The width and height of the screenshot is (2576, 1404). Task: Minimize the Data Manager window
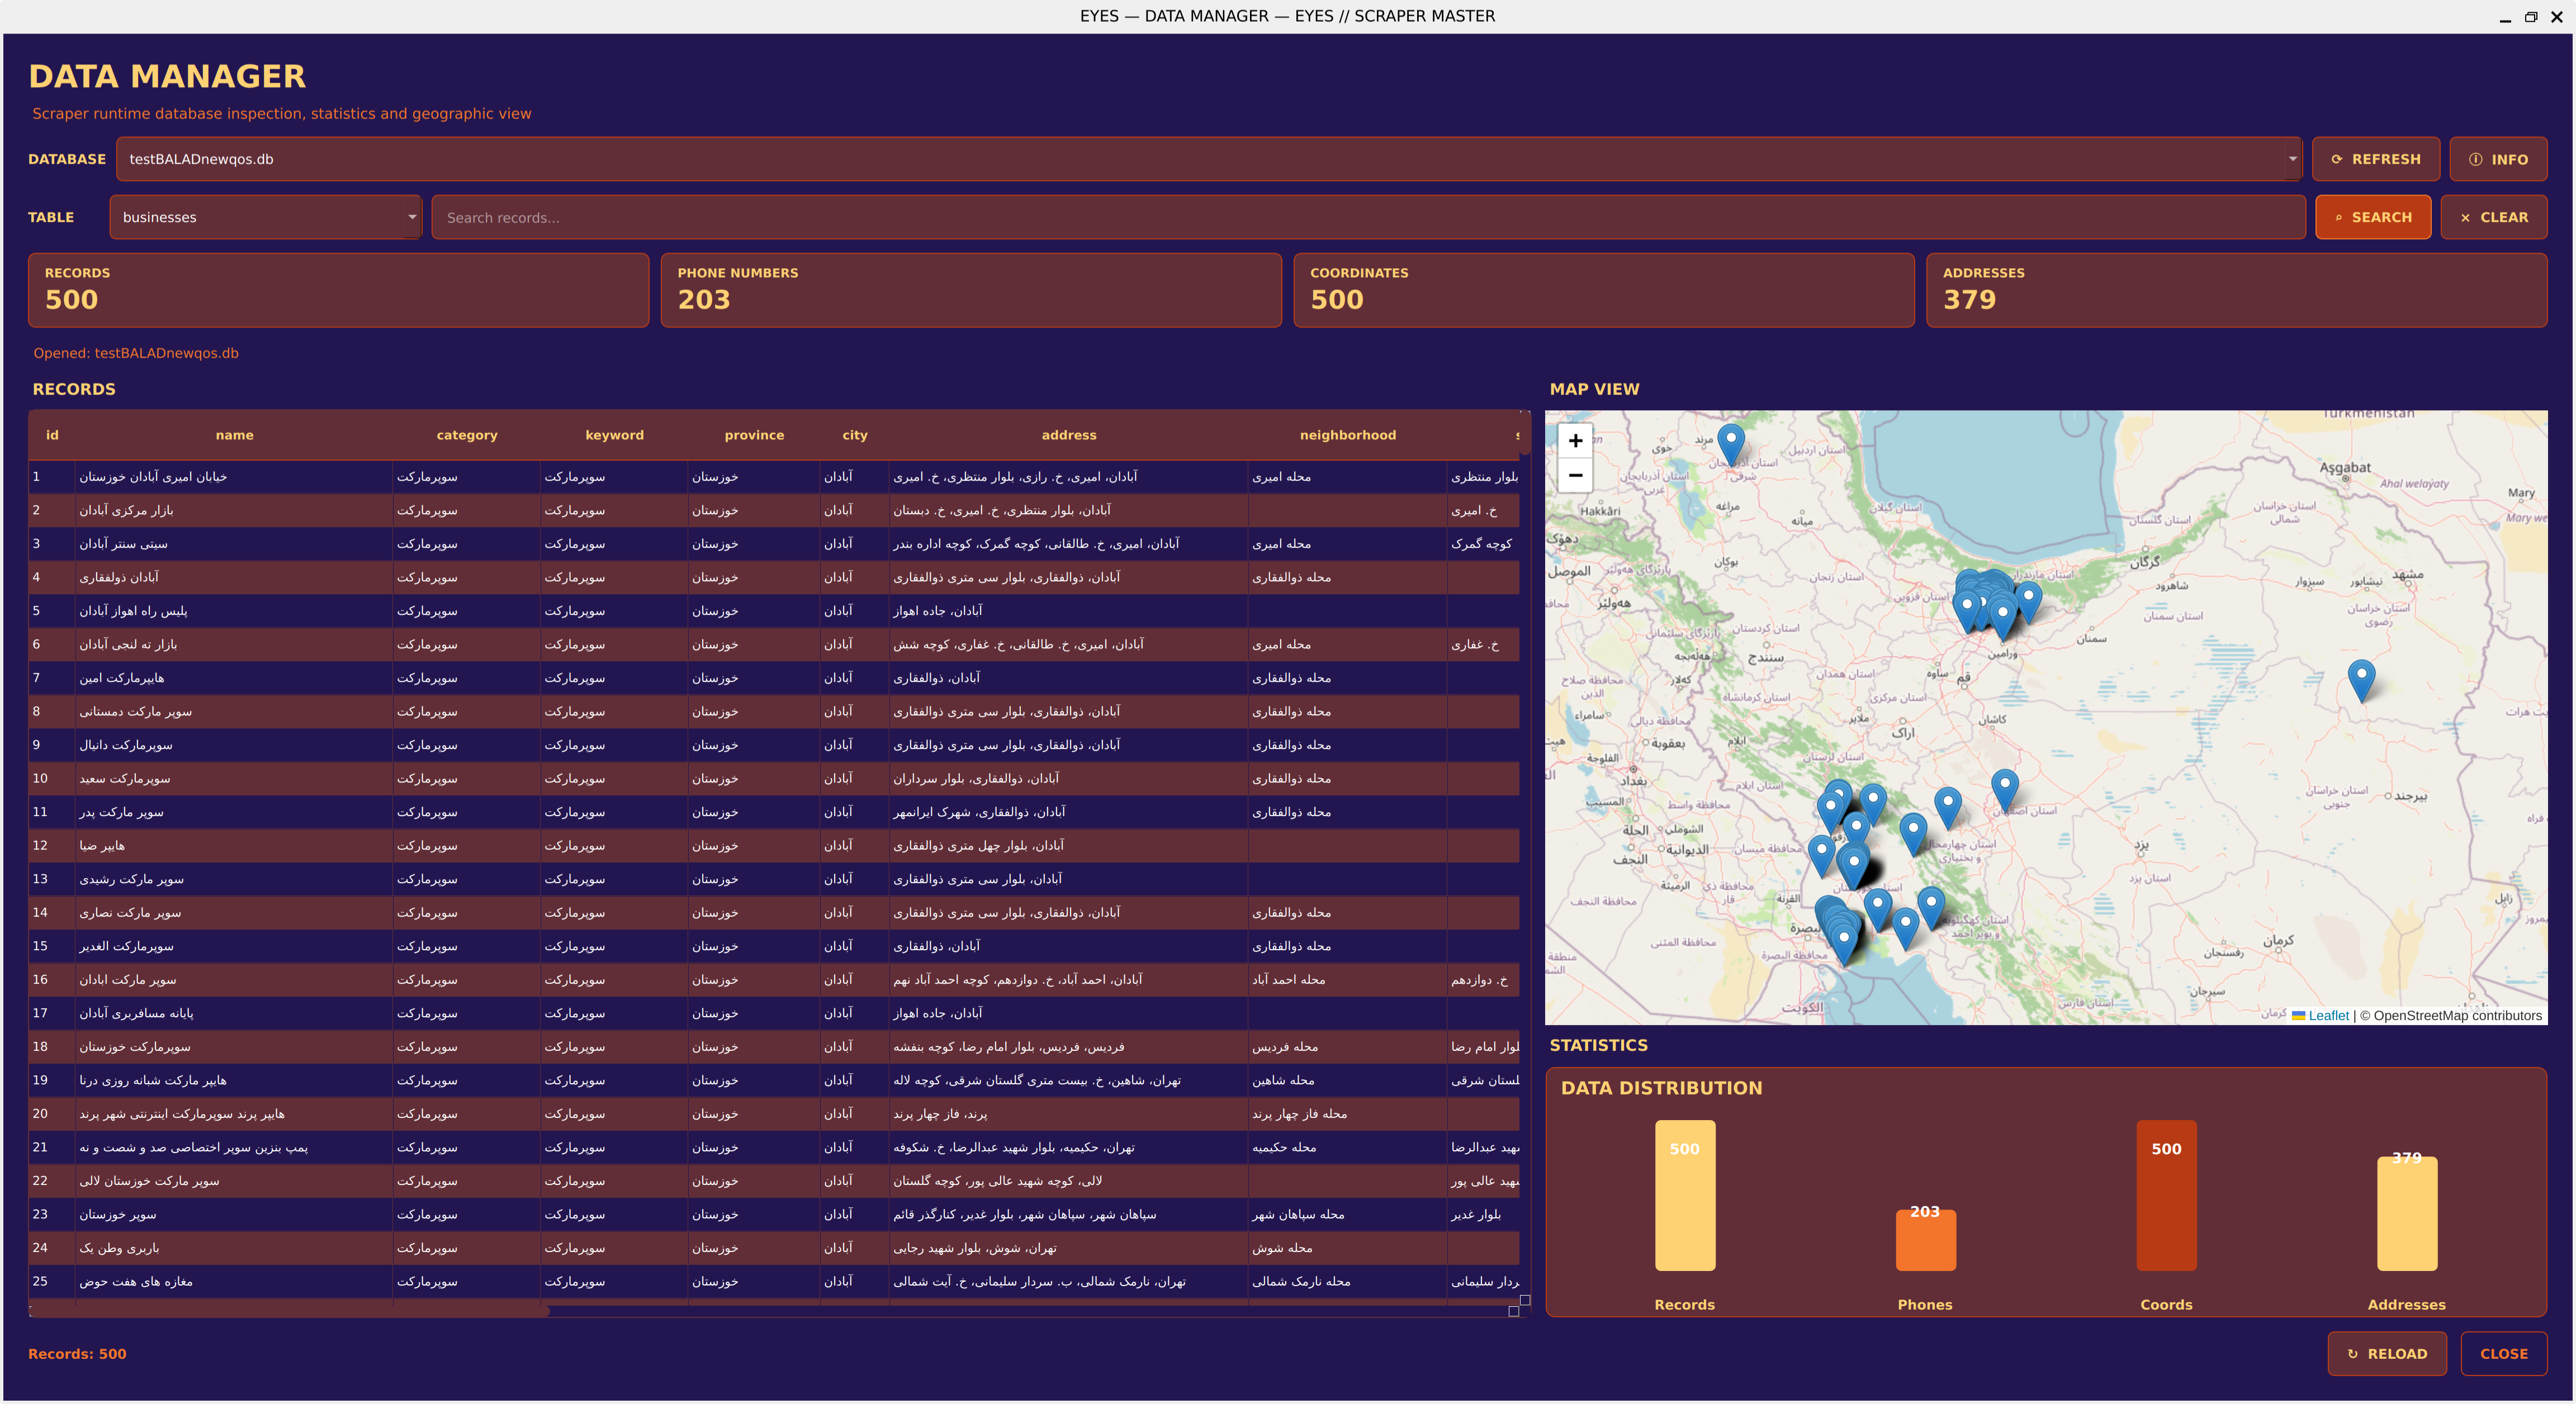tap(2505, 17)
